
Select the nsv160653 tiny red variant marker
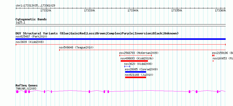(213, 61)
